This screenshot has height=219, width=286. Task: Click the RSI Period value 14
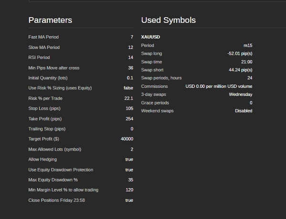click(131, 57)
